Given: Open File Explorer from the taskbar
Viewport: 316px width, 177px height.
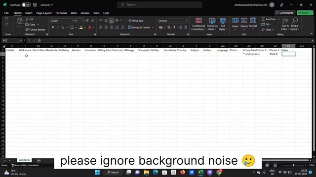Looking at the screenshot, I should (x=147, y=172).
